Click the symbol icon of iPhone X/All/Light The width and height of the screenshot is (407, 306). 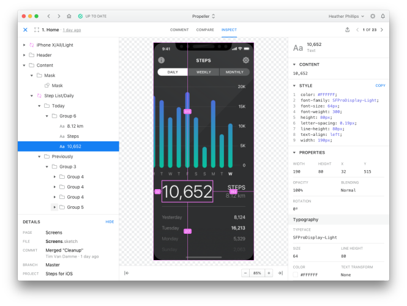(x=32, y=45)
